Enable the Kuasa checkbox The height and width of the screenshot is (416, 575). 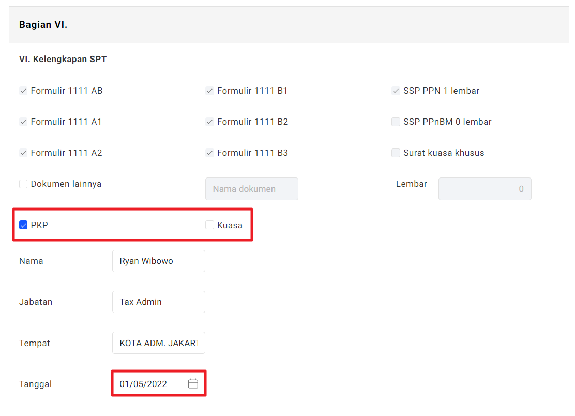click(209, 225)
